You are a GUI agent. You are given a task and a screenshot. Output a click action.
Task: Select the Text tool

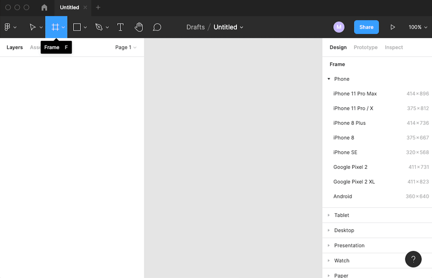(x=120, y=27)
